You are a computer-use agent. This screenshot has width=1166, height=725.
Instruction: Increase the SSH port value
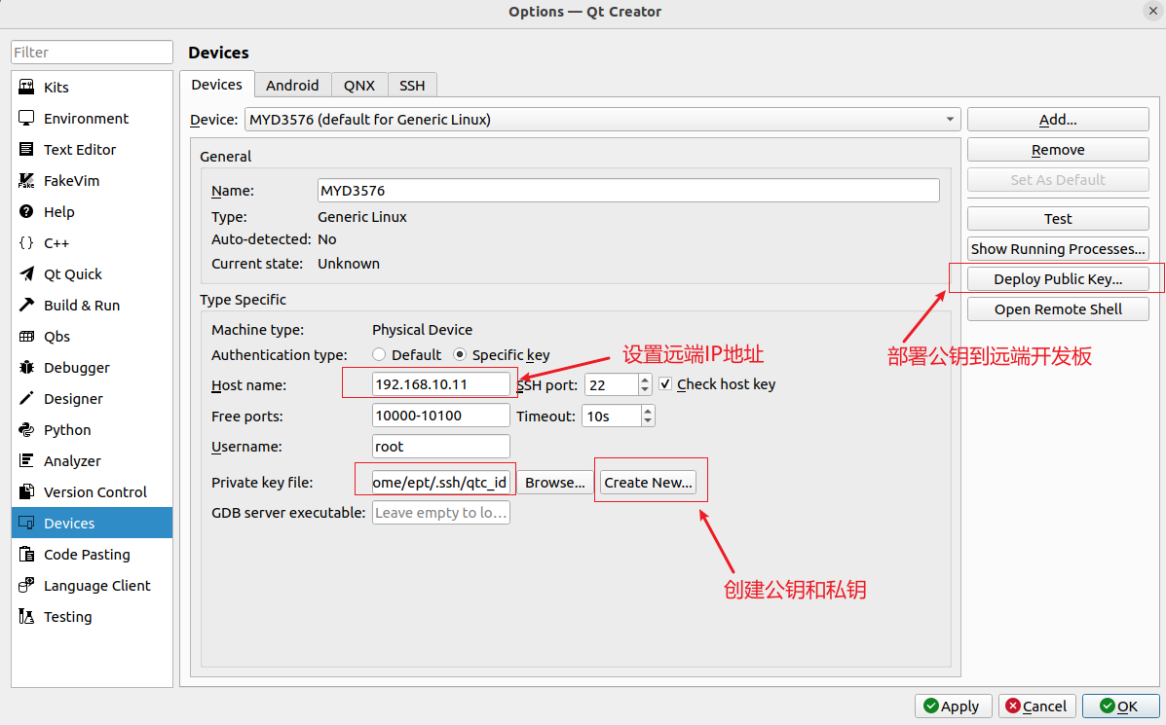(645, 379)
